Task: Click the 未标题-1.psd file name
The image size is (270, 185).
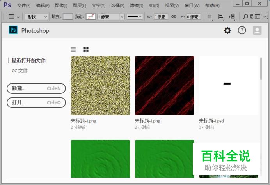Action: tap(211, 121)
